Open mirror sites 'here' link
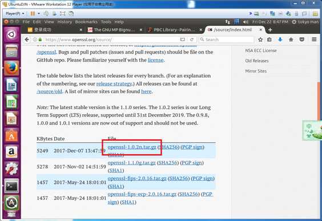The height and width of the screenshot is (221, 322). tap(146, 91)
